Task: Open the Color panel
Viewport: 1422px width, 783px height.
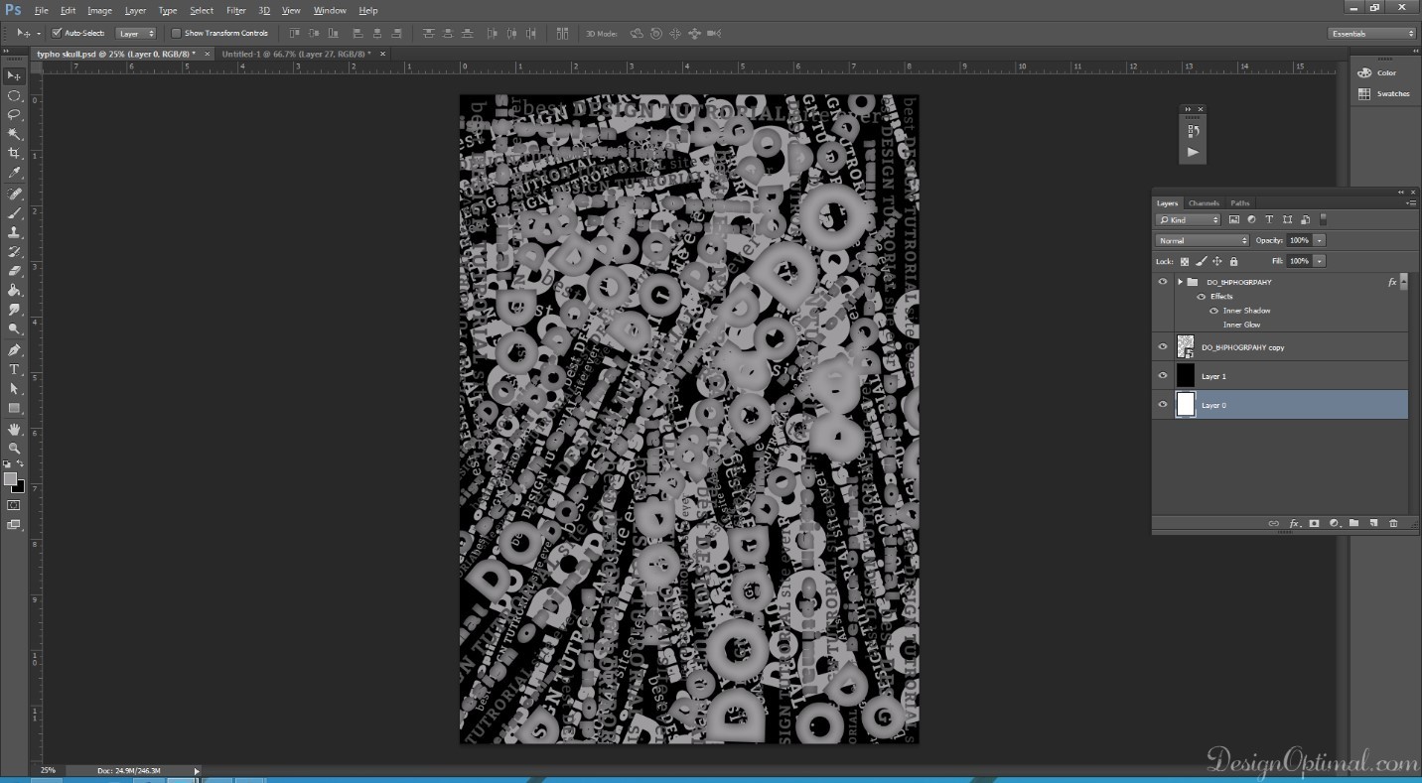Action: (x=1377, y=72)
